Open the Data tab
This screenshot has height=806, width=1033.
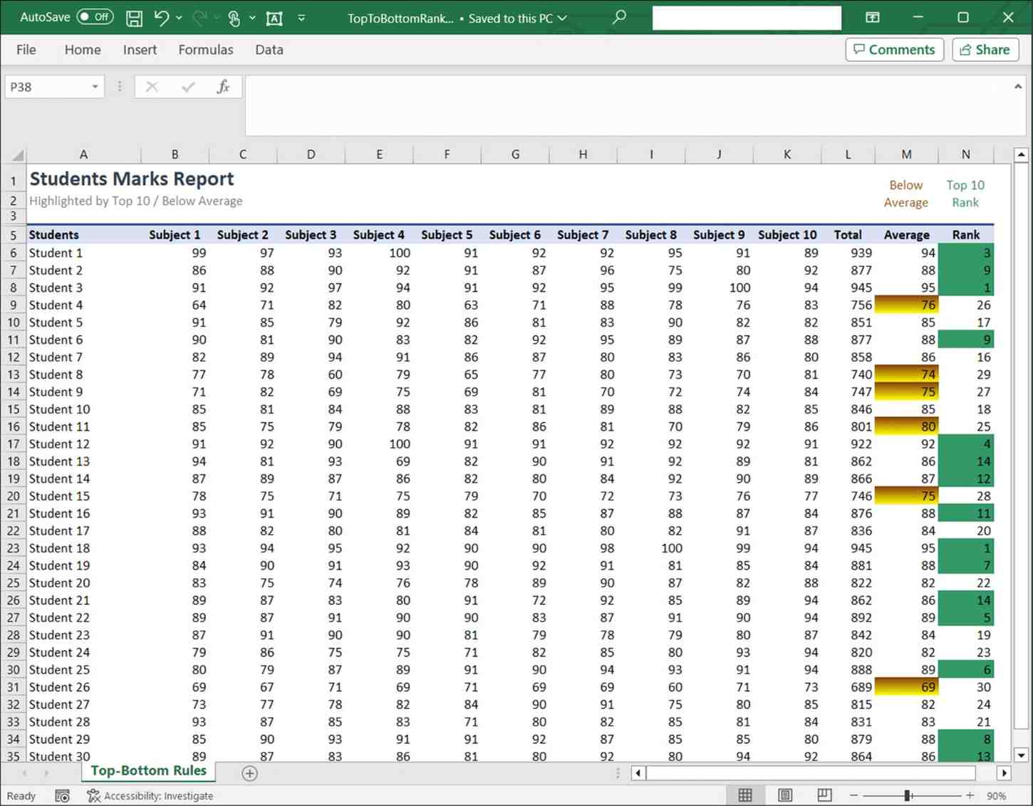[x=269, y=49]
